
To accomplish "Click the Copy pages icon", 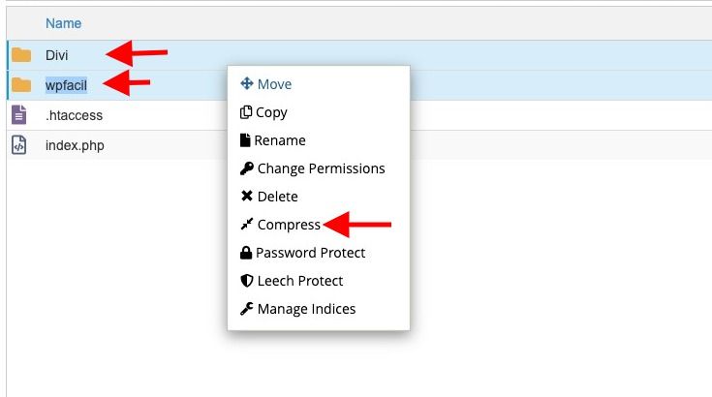I will pos(246,112).
